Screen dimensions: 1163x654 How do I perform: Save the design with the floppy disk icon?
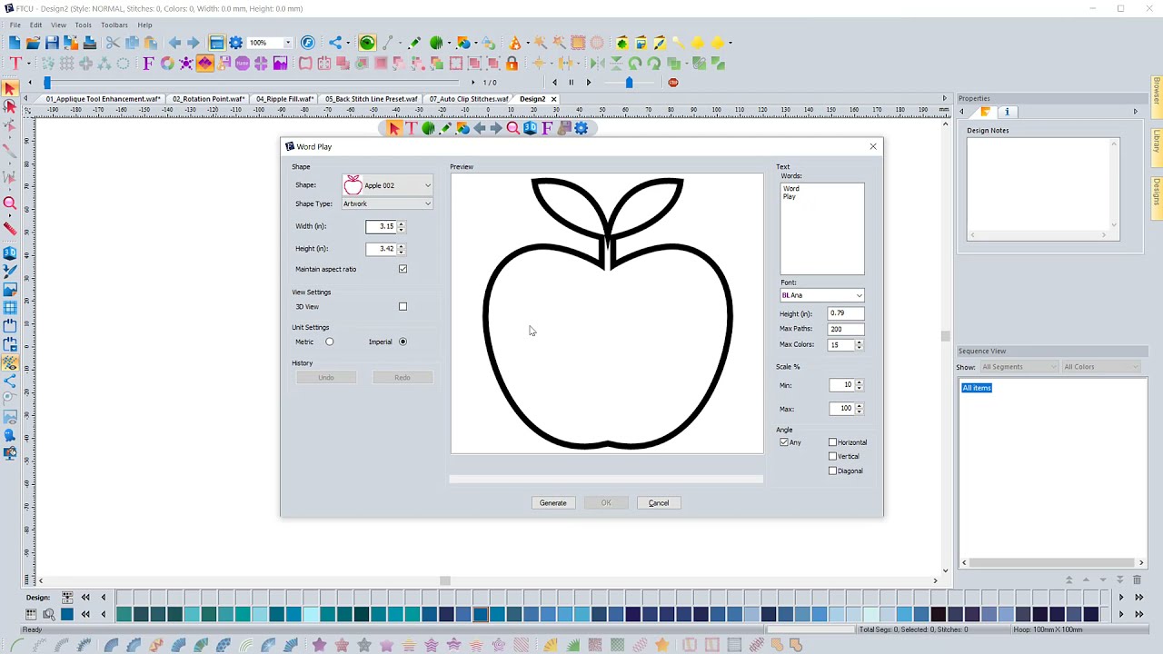(x=52, y=43)
